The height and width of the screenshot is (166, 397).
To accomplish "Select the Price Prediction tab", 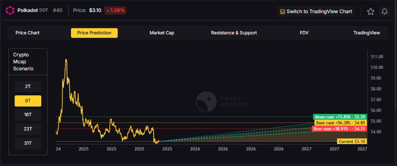I will click(x=94, y=33).
